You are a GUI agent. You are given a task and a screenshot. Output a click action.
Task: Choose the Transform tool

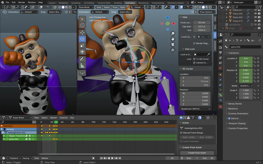tap(82, 52)
